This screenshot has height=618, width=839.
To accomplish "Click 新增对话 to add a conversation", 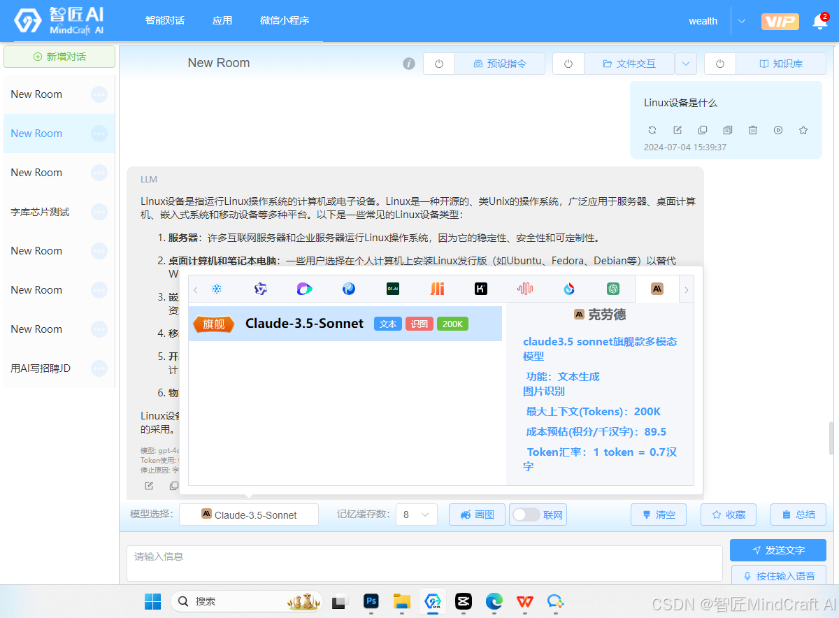I will click(x=59, y=57).
